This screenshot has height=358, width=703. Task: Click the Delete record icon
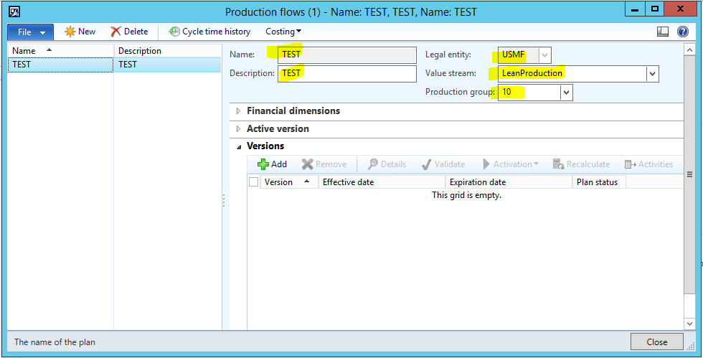116,32
